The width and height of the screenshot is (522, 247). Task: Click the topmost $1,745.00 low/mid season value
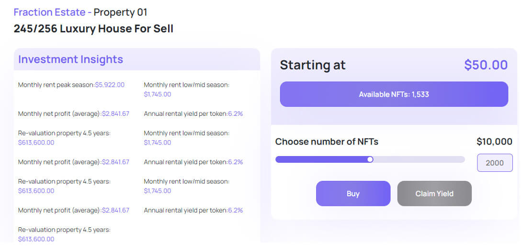(x=157, y=94)
